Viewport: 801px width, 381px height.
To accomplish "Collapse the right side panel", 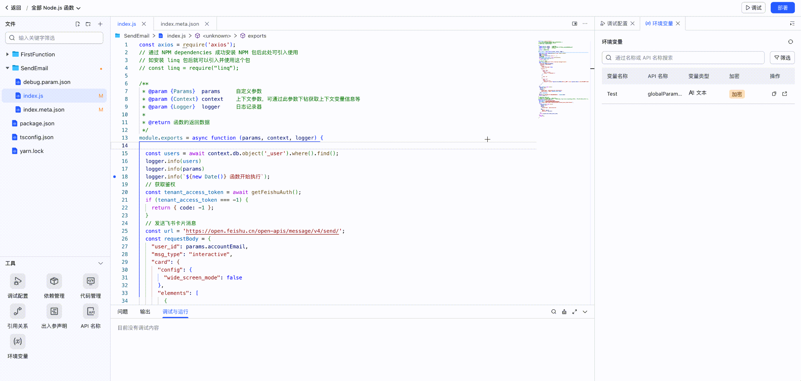I will (792, 24).
